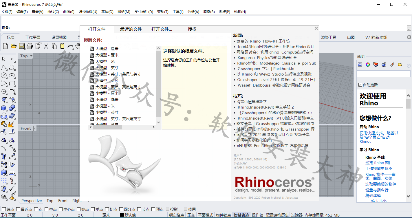Viewport: 412px width, 218px height.
Task: Open the 免费的 Rhino Flow-RT 工作坊 news link
Action: click(263, 41)
